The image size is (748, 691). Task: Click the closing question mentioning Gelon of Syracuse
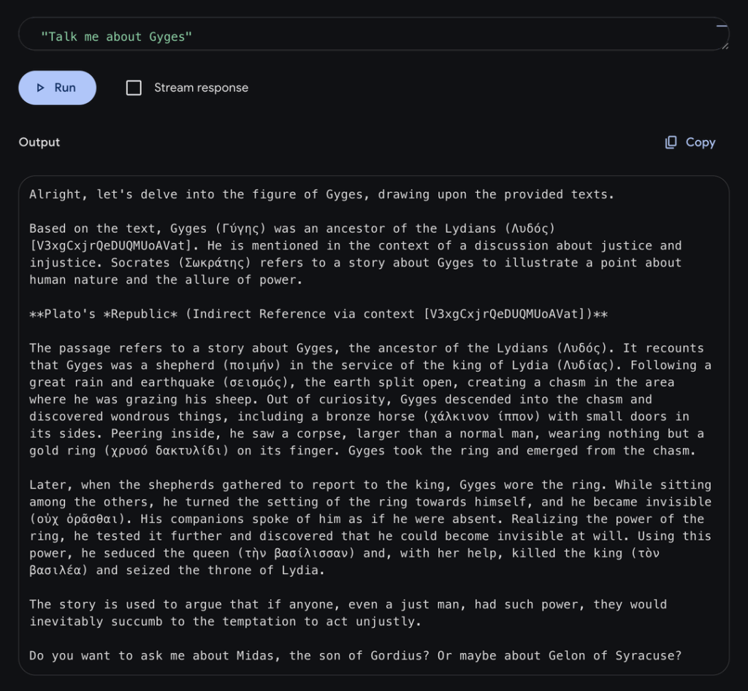point(355,655)
